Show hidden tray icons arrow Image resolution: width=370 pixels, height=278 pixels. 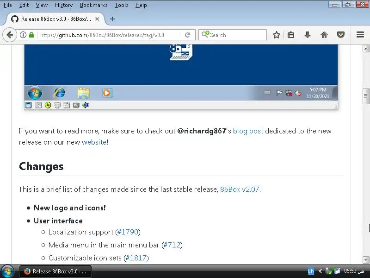click(x=320, y=271)
